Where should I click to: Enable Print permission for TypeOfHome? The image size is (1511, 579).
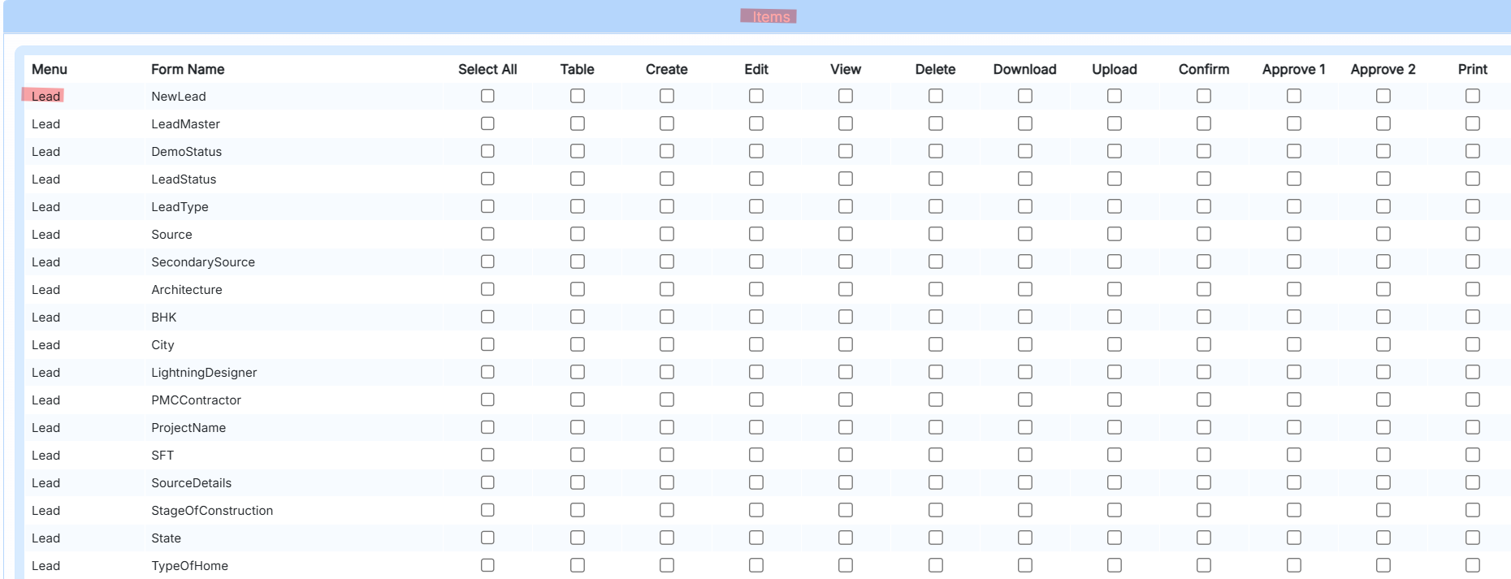pyautogui.click(x=1472, y=565)
